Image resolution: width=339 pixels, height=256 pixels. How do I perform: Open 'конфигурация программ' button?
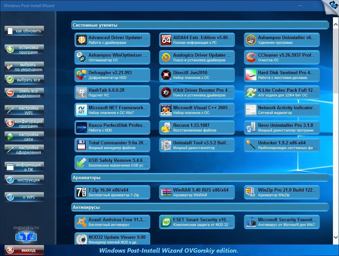pos(24,123)
